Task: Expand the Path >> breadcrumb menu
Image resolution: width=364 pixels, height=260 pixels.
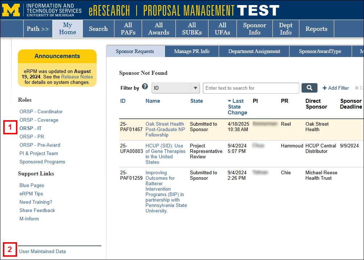Action: coord(38,29)
